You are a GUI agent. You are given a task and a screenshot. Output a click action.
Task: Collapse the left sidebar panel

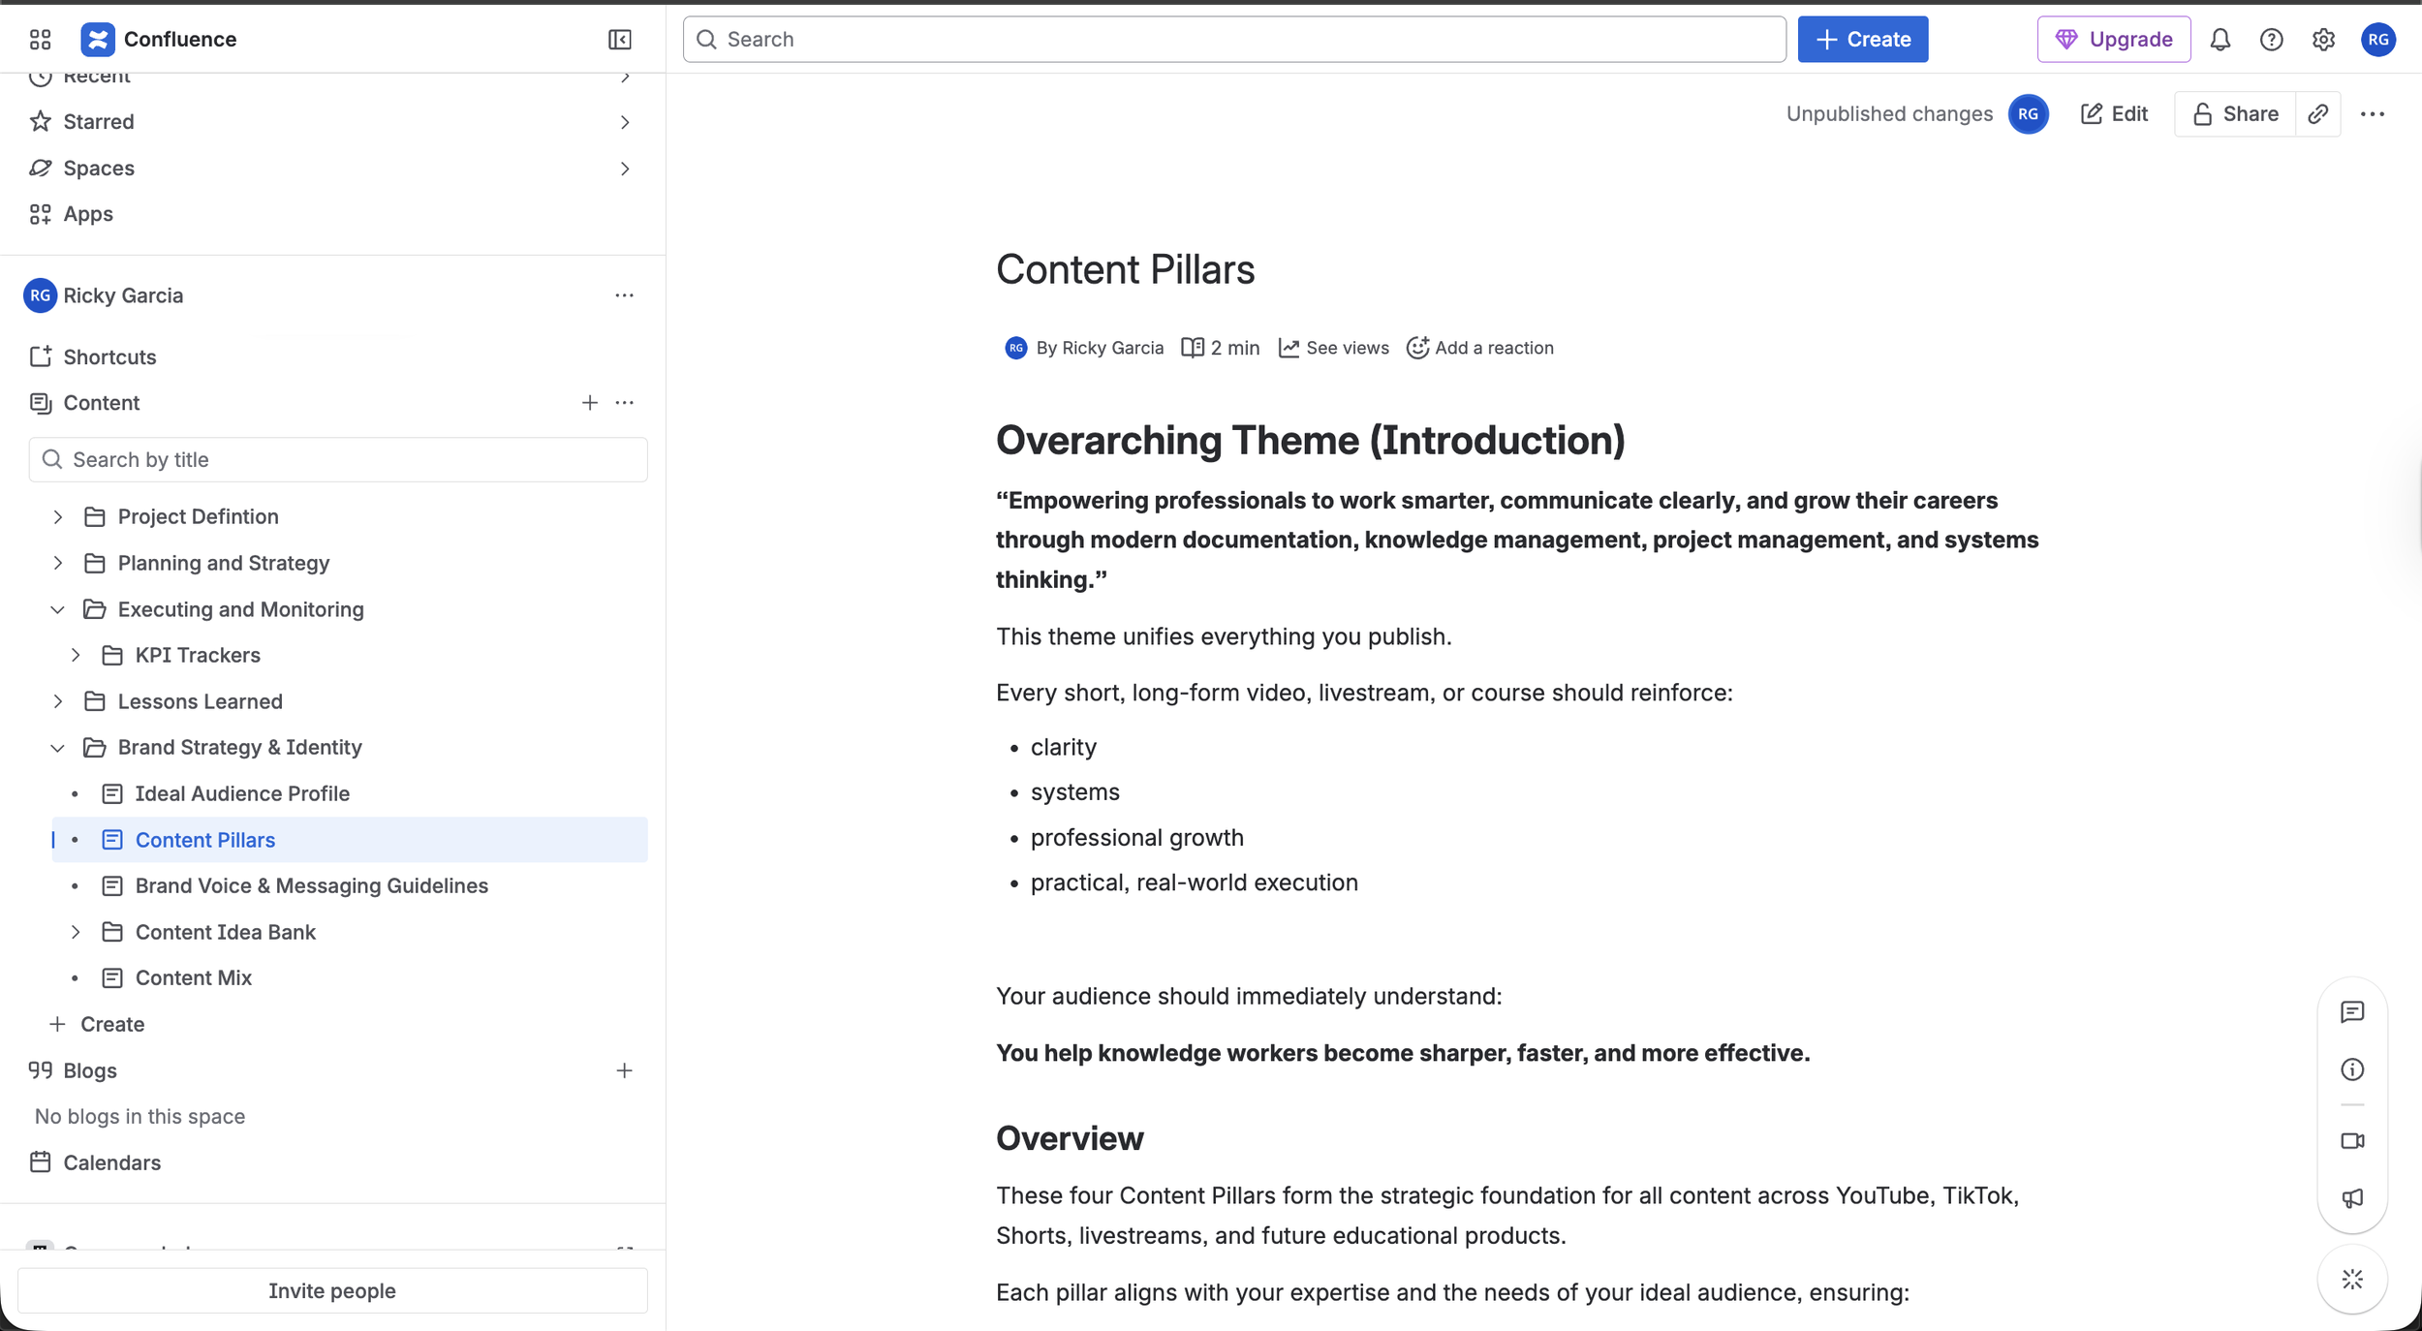point(619,40)
